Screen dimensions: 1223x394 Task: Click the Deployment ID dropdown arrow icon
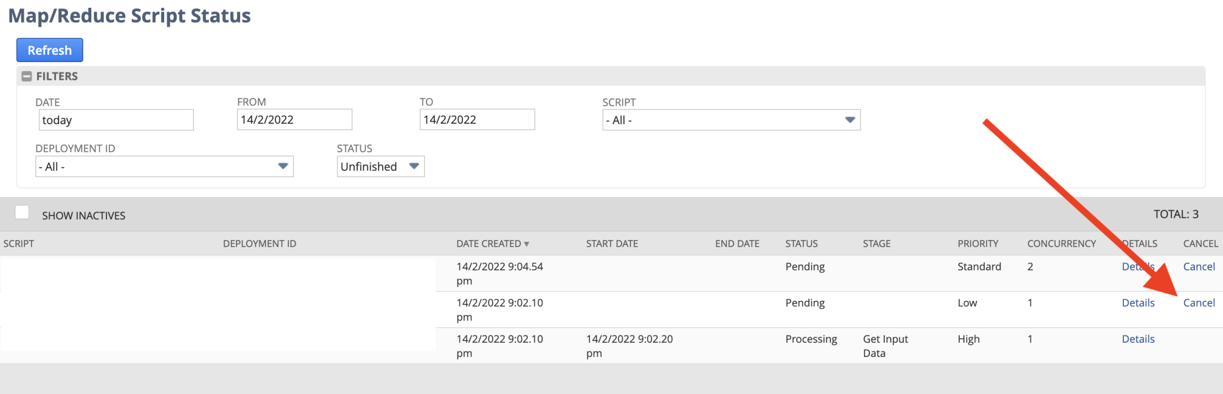(x=283, y=166)
